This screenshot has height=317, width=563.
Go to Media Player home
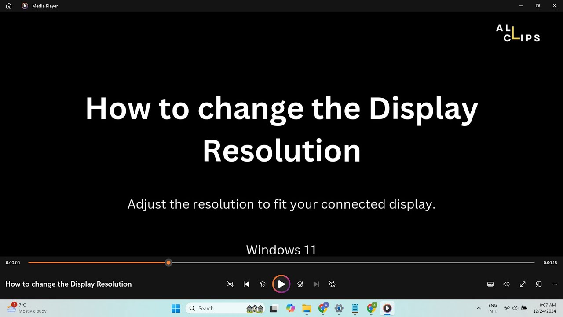click(9, 6)
